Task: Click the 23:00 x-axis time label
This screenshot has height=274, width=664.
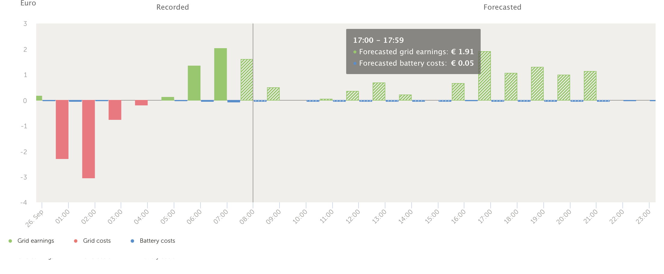Action: click(643, 217)
